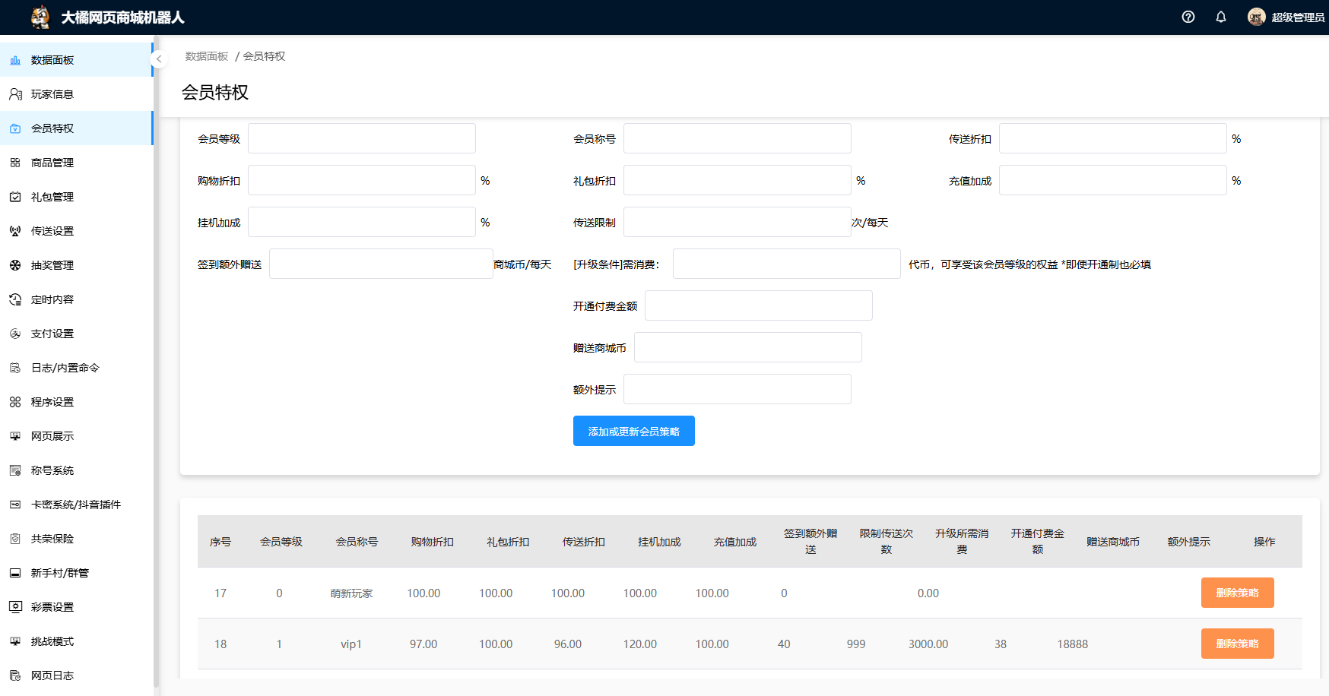The image size is (1329, 696).
Task: Click into the 会员称号 text field
Action: [737, 138]
